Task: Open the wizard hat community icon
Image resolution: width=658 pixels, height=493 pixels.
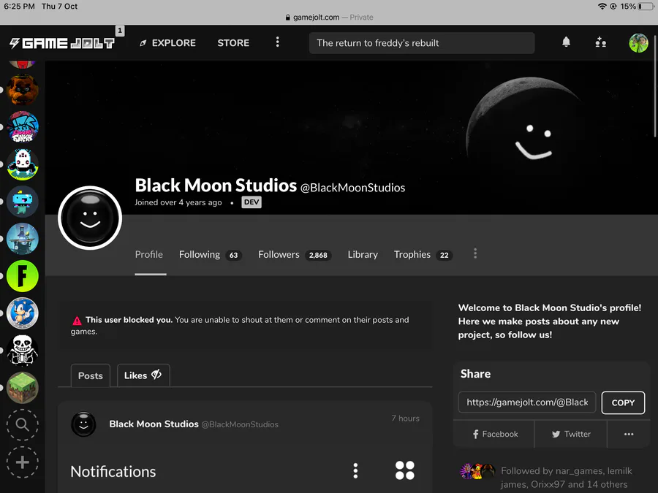Action: pyautogui.click(x=23, y=239)
